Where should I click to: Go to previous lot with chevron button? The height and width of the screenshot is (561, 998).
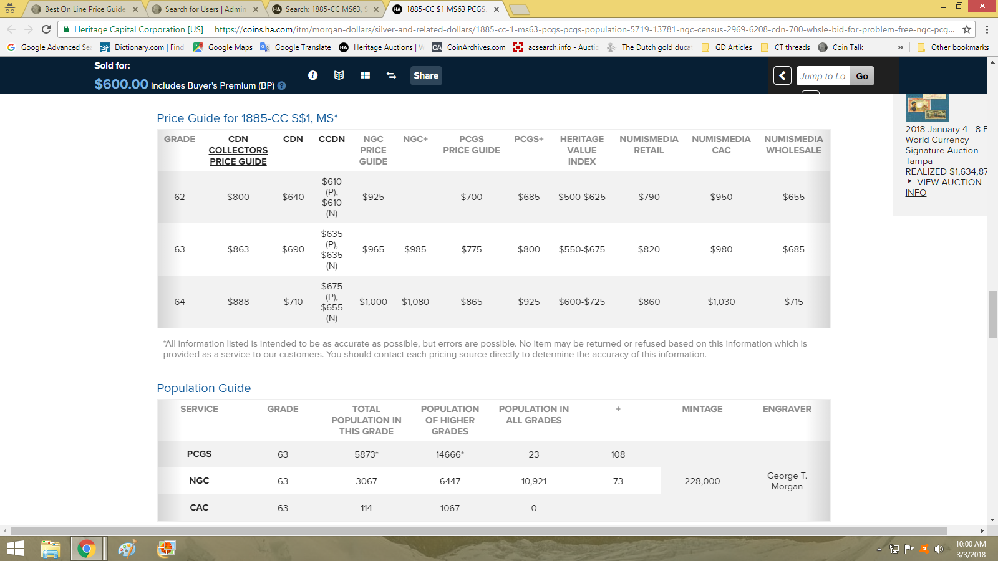782,76
